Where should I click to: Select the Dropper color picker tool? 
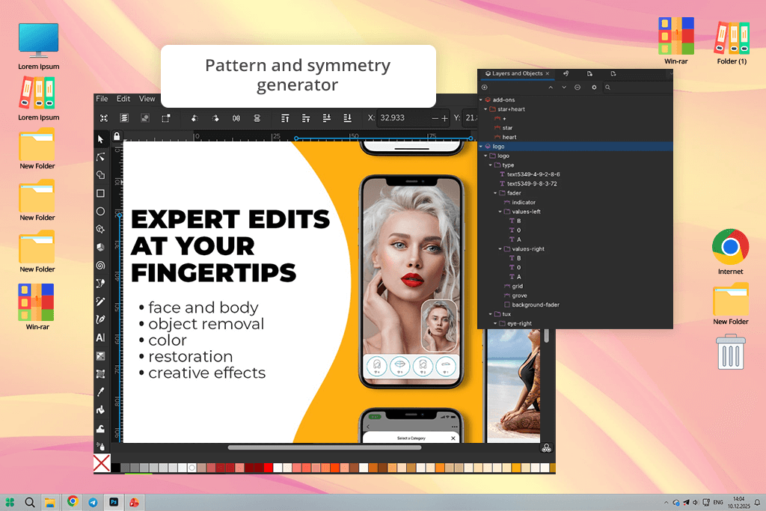pyautogui.click(x=101, y=392)
